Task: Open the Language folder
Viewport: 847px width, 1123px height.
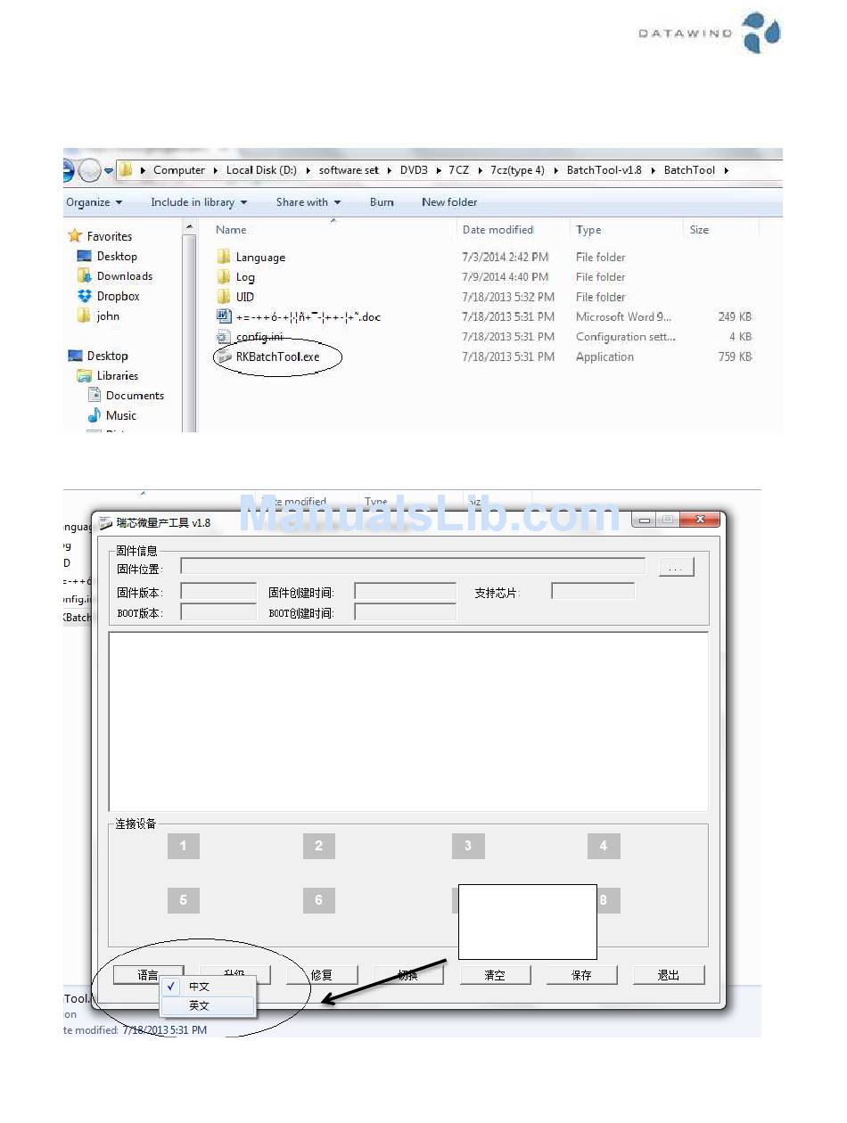Action: pos(259,258)
